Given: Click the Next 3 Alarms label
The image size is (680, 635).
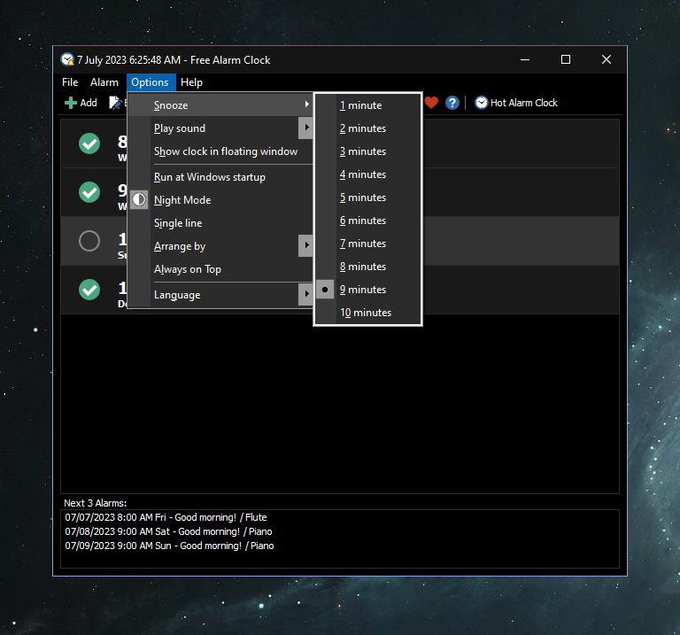Looking at the screenshot, I should coord(96,503).
